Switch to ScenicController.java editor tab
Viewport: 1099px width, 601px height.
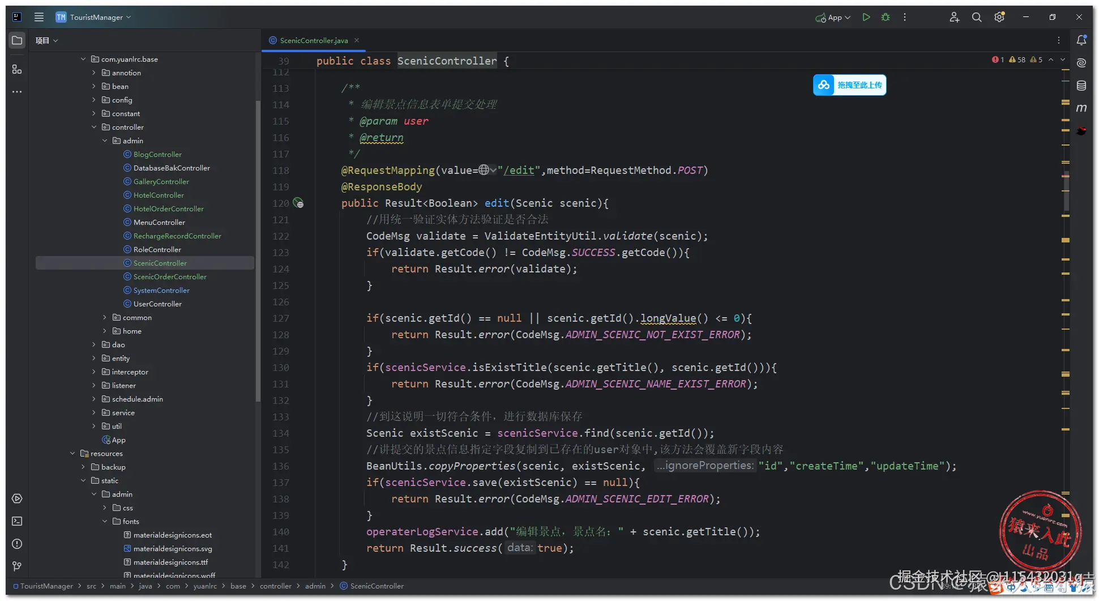coord(314,40)
